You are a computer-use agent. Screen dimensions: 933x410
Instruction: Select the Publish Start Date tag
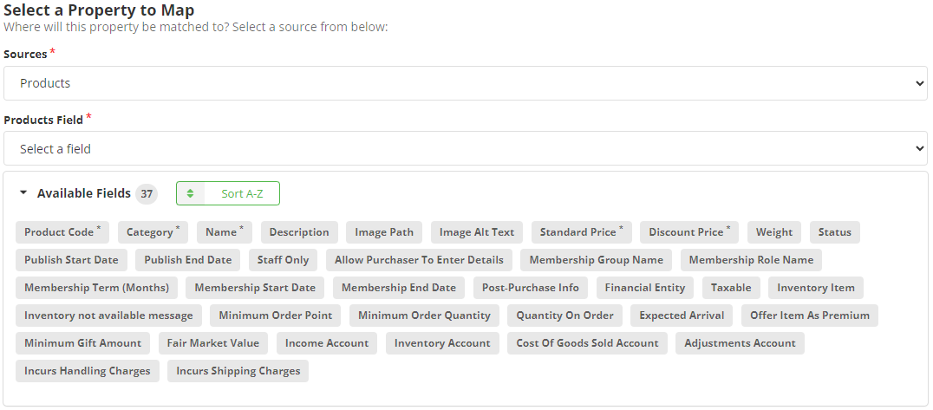tap(71, 260)
